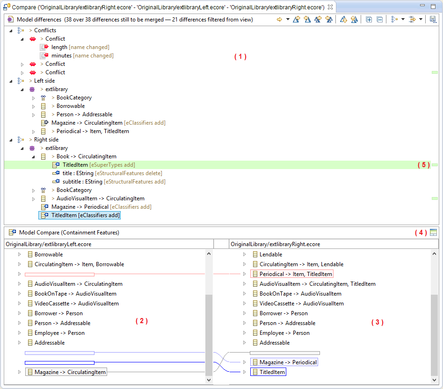
Task: Copy current change from left to right
Action: pos(296,19)
